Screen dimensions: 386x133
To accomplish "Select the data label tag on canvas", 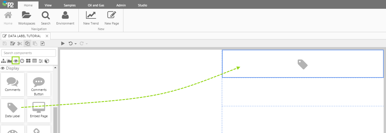I will [x=303, y=64].
